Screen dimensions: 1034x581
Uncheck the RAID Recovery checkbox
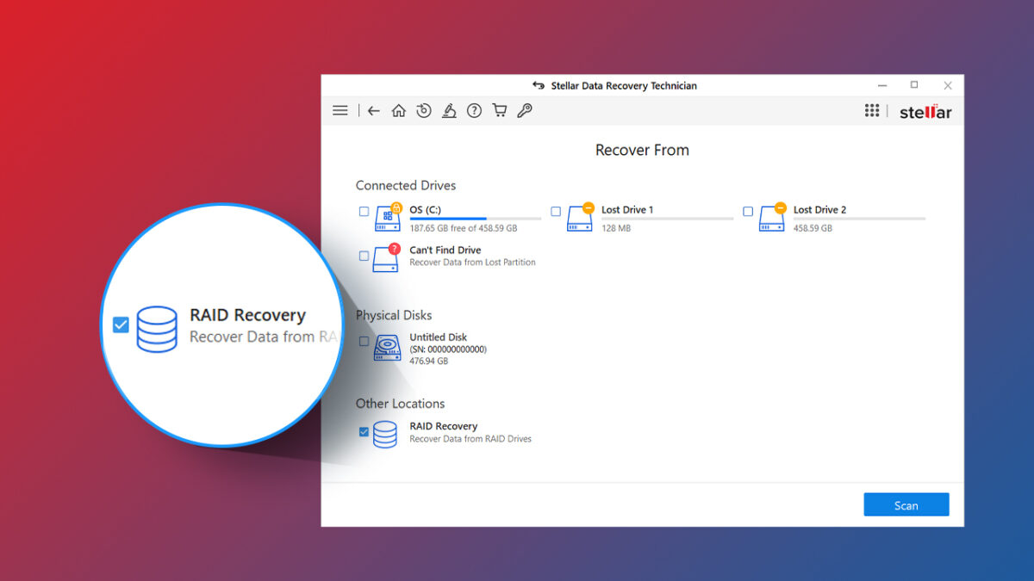pyautogui.click(x=364, y=432)
